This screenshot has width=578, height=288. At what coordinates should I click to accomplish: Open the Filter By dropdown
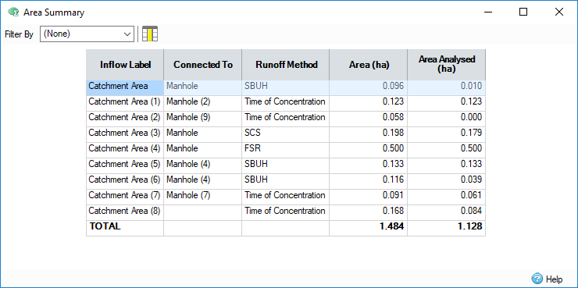tap(87, 34)
